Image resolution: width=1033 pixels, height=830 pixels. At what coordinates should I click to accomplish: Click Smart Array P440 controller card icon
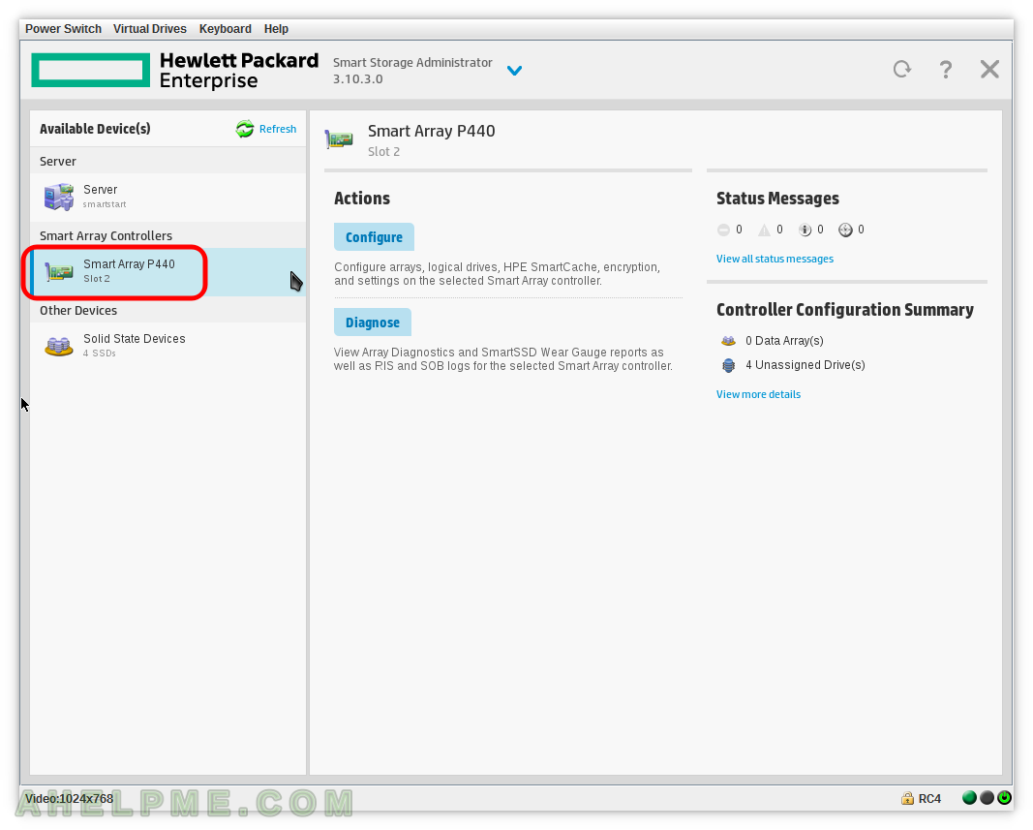click(x=59, y=271)
